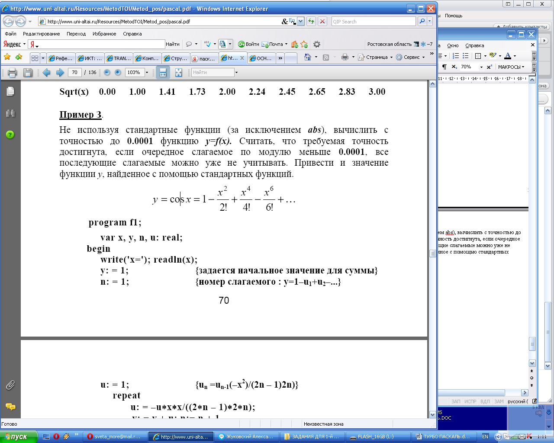Open the zoom percentage dropdown 103%
Viewport: 554px width, 443px height.
click(147, 73)
